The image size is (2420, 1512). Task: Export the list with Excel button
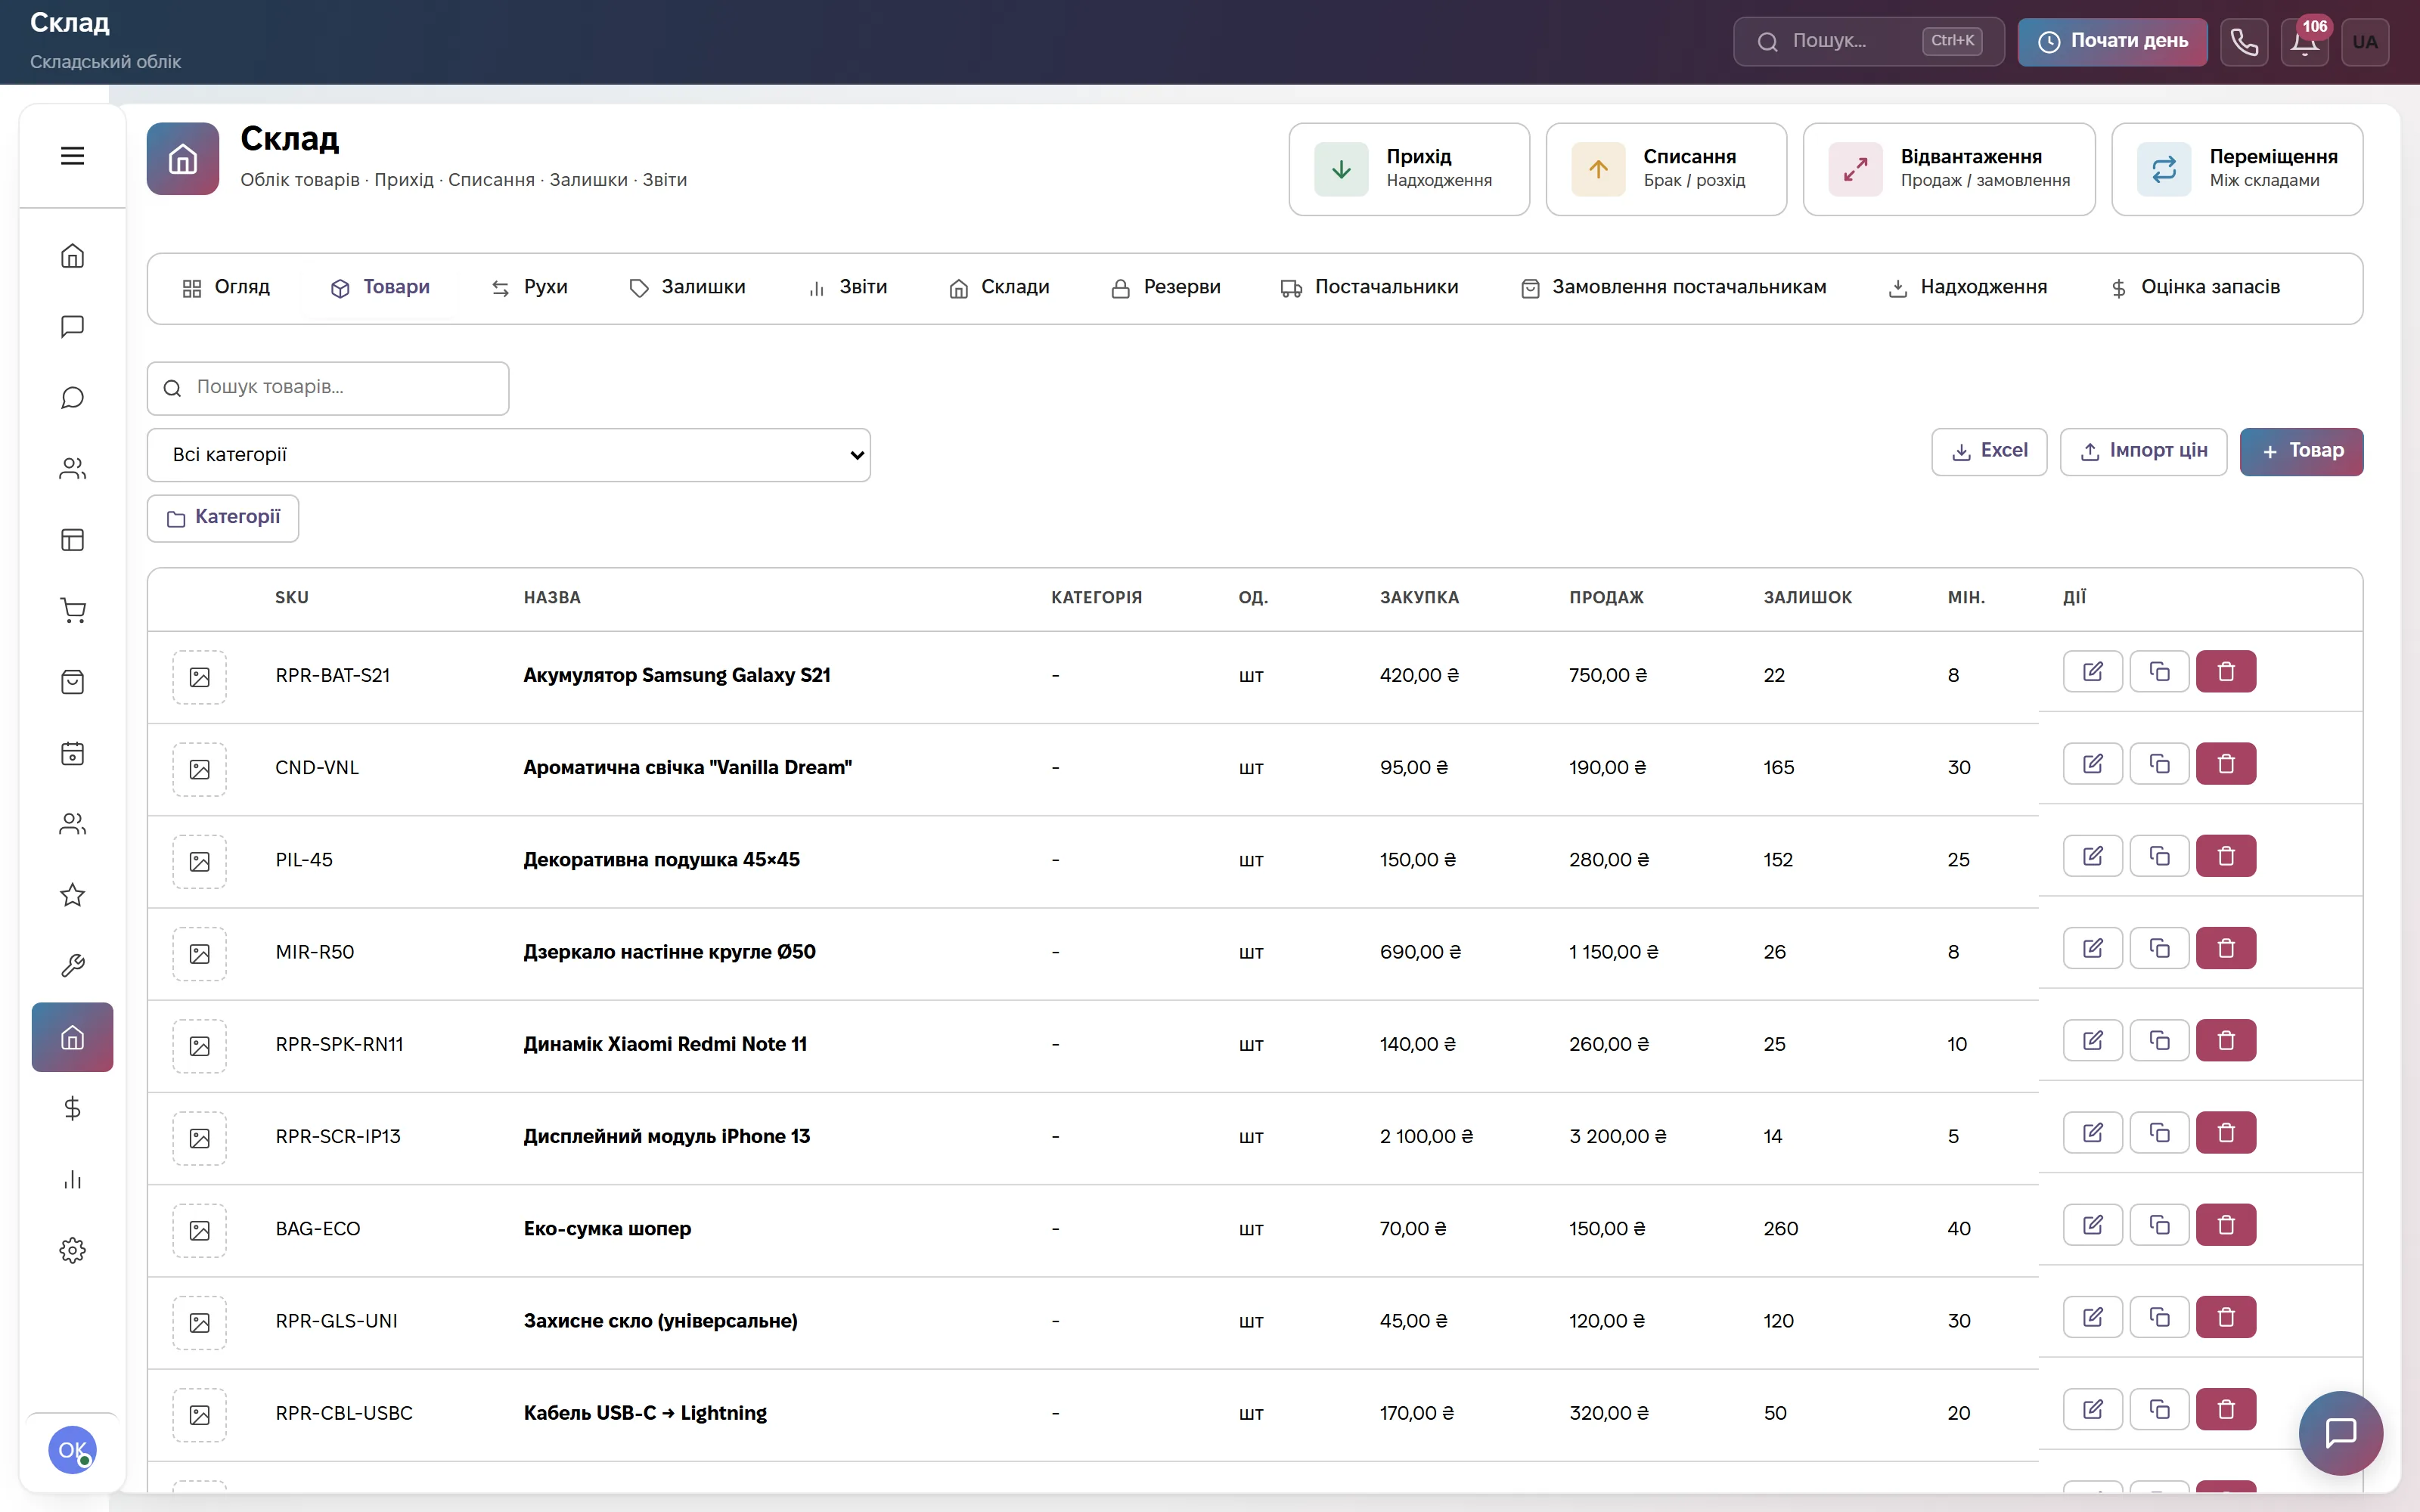tap(1989, 452)
